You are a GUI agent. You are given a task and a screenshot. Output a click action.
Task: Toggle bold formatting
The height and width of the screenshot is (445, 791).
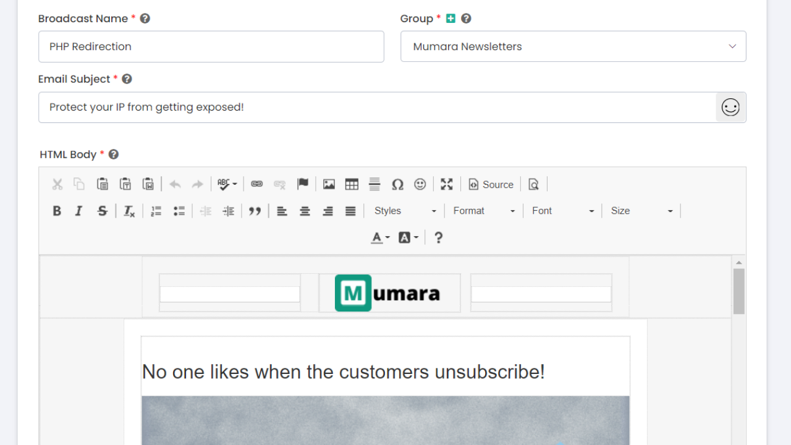point(57,211)
